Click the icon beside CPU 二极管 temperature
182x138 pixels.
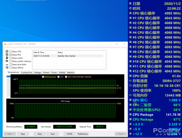[130, 105]
